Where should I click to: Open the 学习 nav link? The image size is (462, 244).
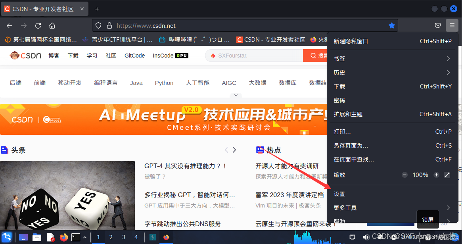point(92,56)
